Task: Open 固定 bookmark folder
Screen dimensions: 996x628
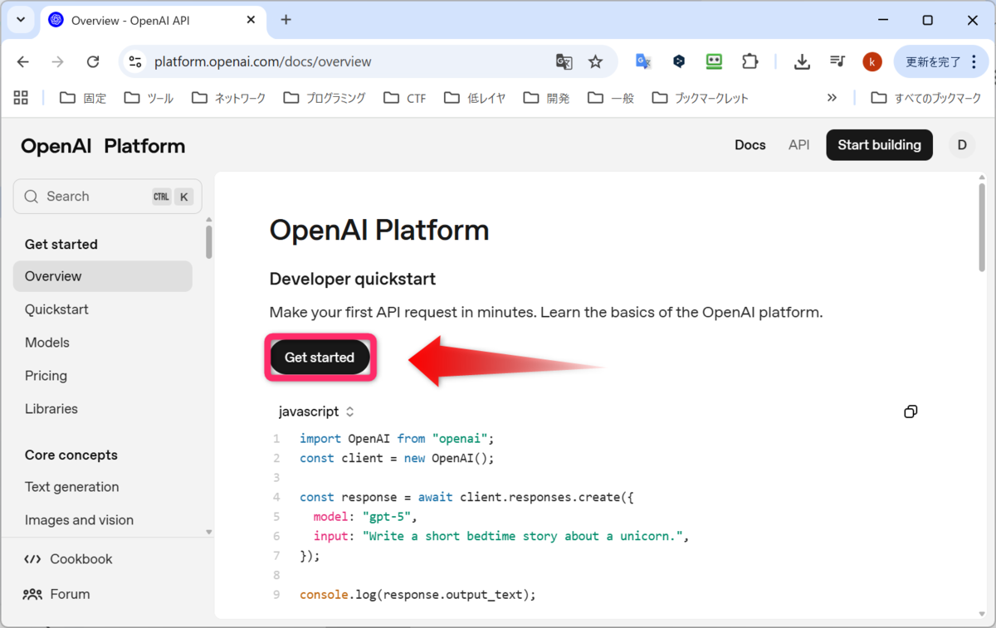Action: (x=83, y=98)
